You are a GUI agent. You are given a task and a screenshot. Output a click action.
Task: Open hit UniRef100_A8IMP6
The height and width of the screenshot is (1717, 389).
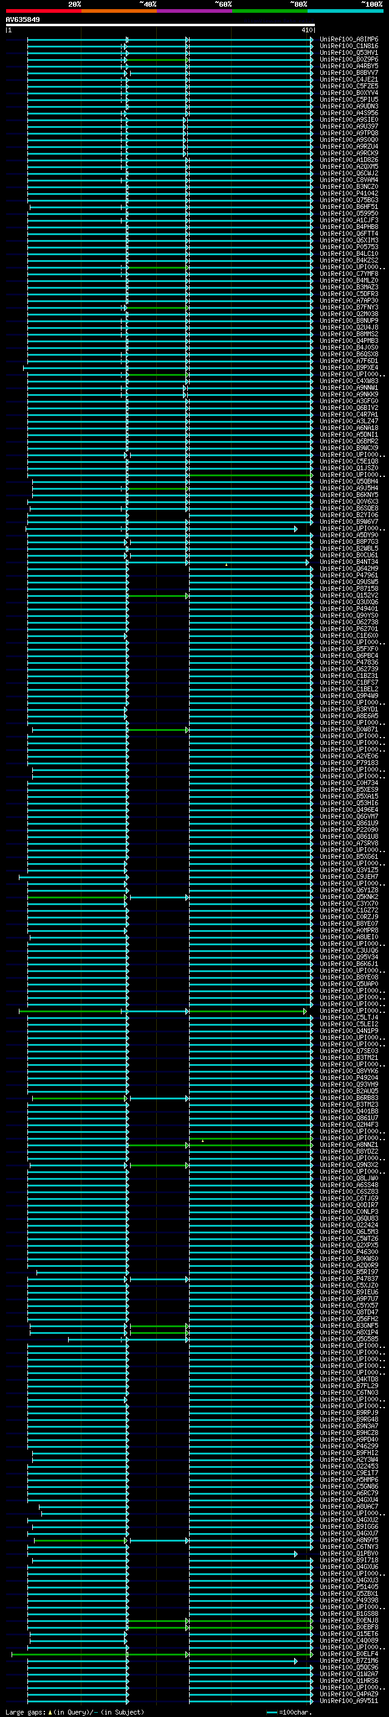coord(349,40)
